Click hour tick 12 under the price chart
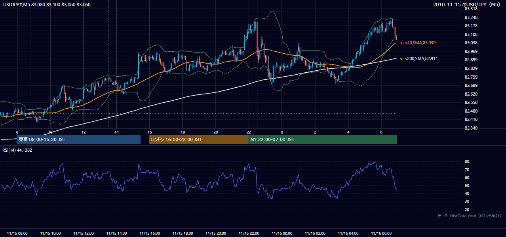 point(84,132)
